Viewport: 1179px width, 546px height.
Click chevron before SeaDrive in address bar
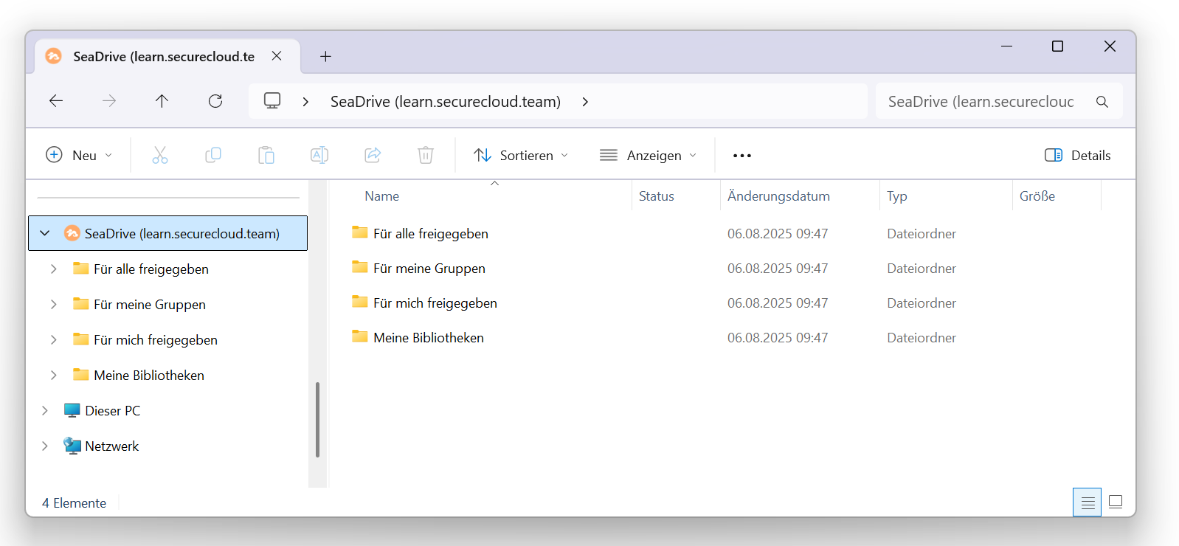click(305, 102)
